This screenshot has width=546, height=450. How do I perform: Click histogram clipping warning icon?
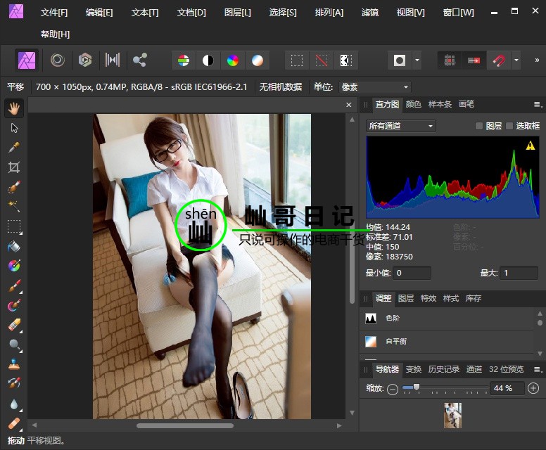[530, 146]
